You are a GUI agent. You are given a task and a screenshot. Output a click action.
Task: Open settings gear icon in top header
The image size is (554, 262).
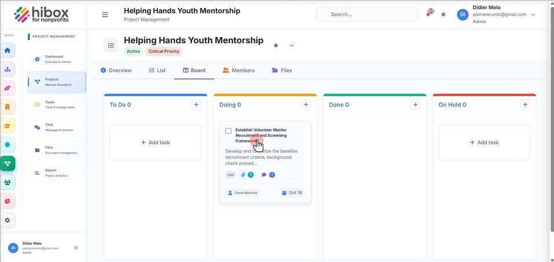click(443, 14)
